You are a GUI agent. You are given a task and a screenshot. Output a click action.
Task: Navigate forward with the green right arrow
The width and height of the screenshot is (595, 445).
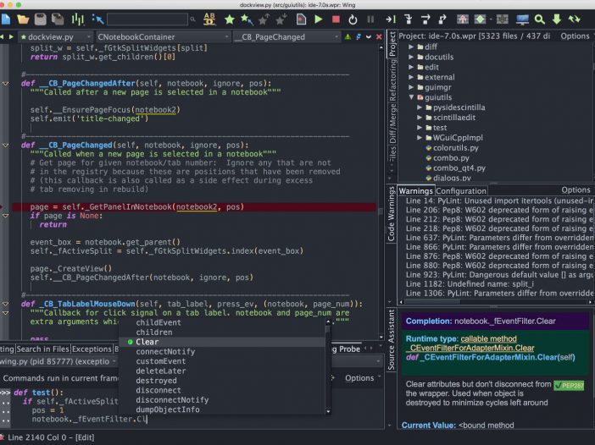point(11,36)
